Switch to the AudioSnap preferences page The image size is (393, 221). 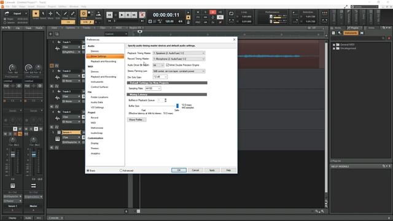[x=96, y=133]
